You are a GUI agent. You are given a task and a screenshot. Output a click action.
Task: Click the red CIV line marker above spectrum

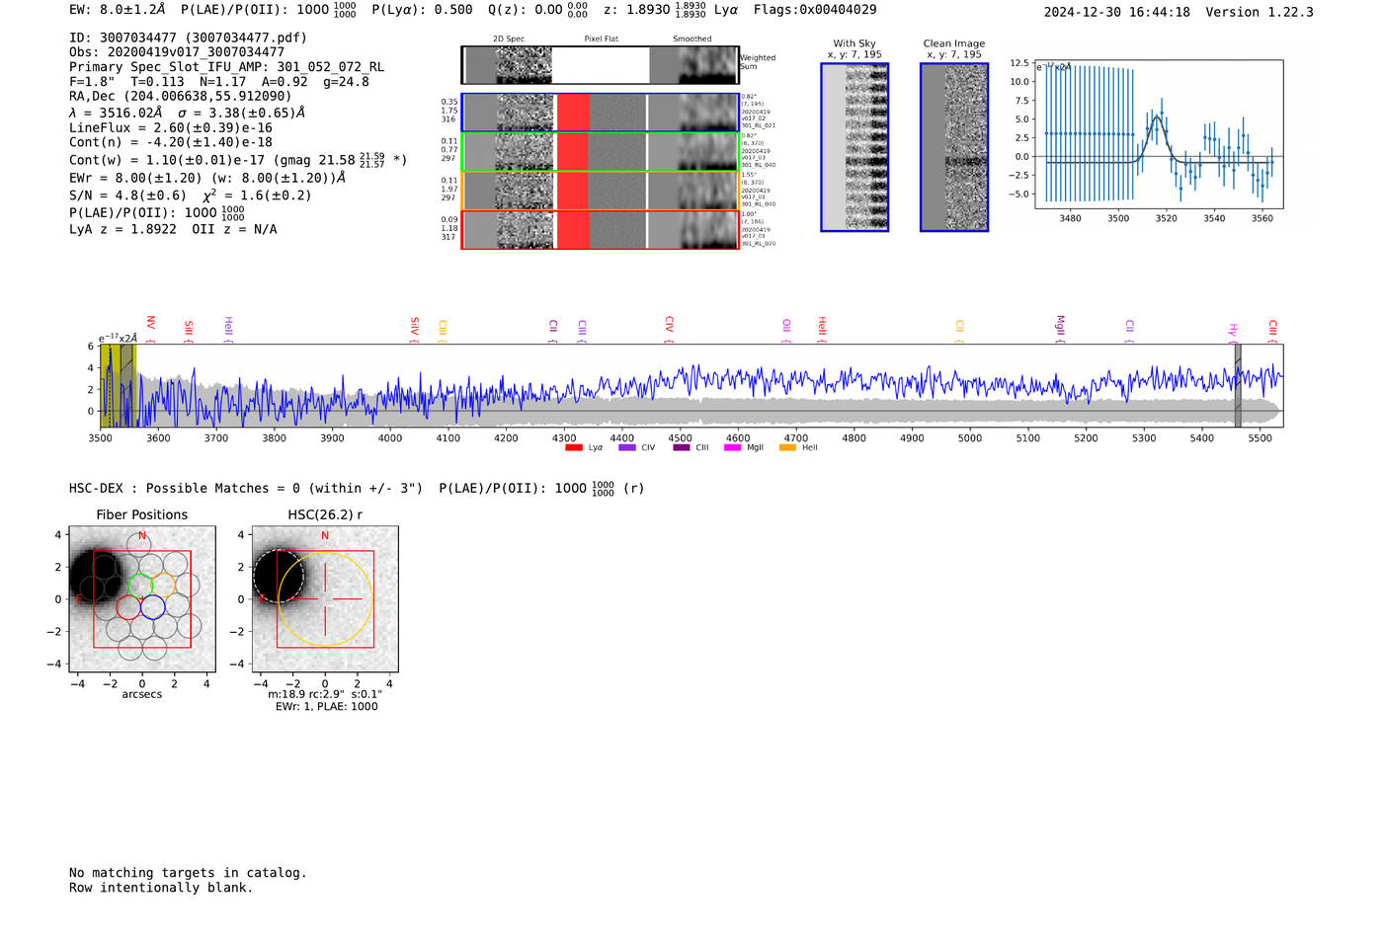coord(669,325)
